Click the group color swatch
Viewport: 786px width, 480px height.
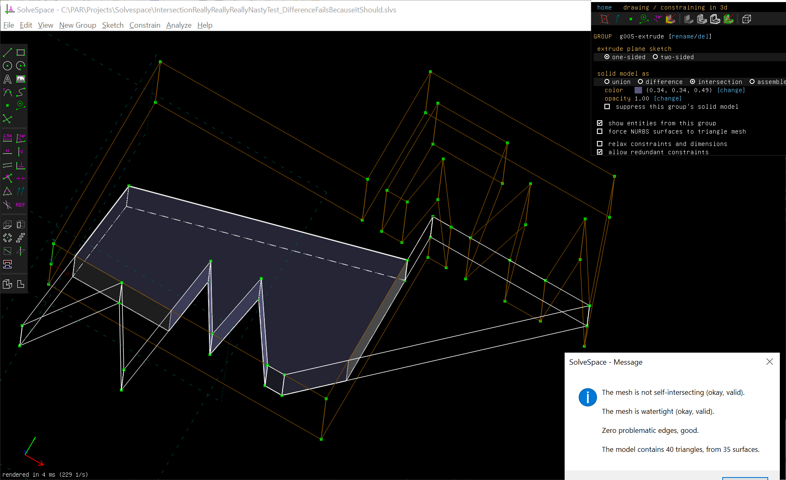(x=638, y=90)
